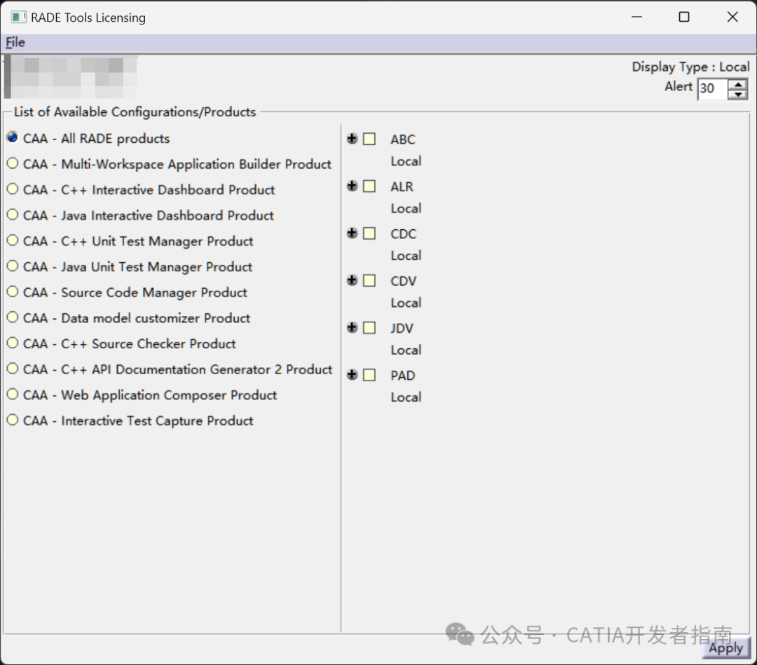Expand the JDV license entry
Screen dimensions: 757x665
pos(352,328)
